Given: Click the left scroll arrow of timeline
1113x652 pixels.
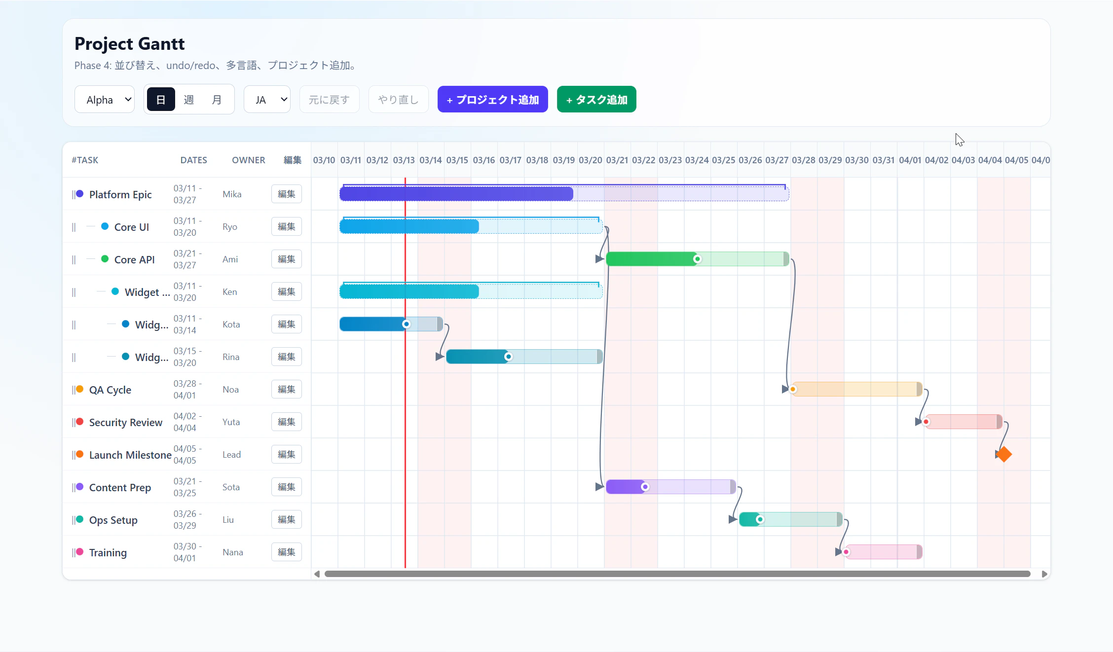Looking at the screenshot, I should click(317, 574).
